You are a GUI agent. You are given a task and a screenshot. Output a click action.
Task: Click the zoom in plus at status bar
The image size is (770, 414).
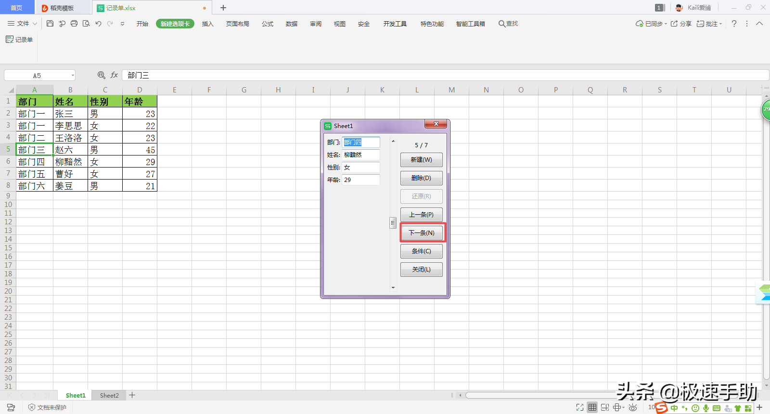[x=759, y=407]
